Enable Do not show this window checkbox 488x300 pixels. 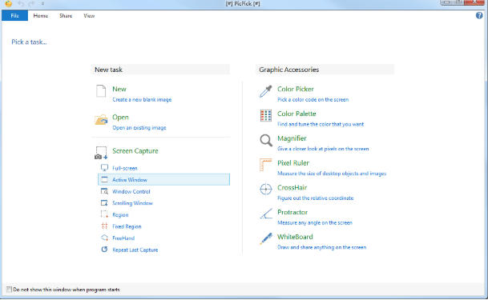[x=9, y=290]
